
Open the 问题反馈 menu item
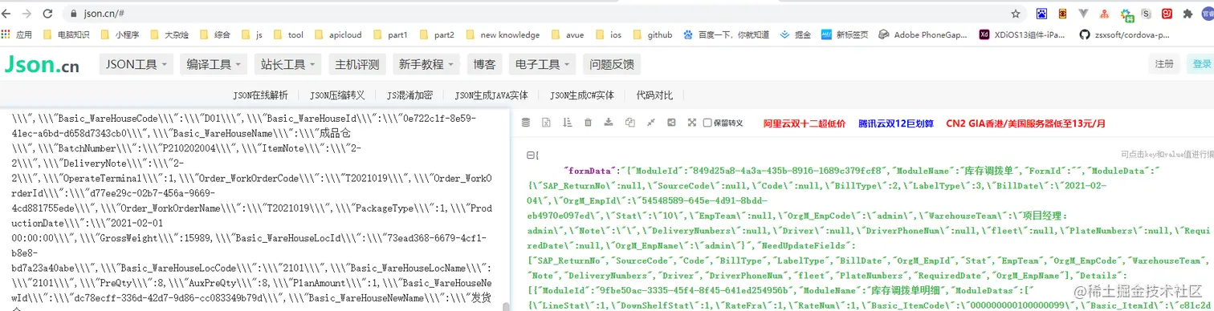612,64
